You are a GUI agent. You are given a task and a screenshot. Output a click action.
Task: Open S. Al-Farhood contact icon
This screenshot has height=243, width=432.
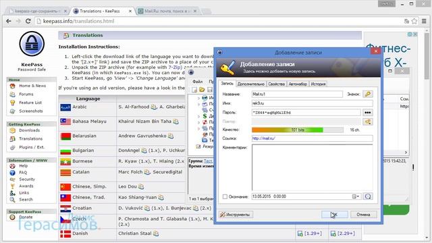click(x=154, y=107)
